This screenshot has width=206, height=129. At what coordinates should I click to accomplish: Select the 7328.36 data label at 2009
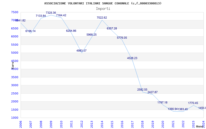click(51, 13)
